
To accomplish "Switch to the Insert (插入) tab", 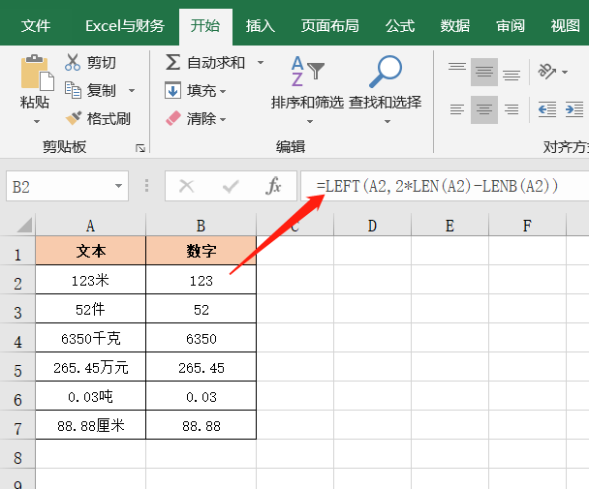I will coord(260,26).
